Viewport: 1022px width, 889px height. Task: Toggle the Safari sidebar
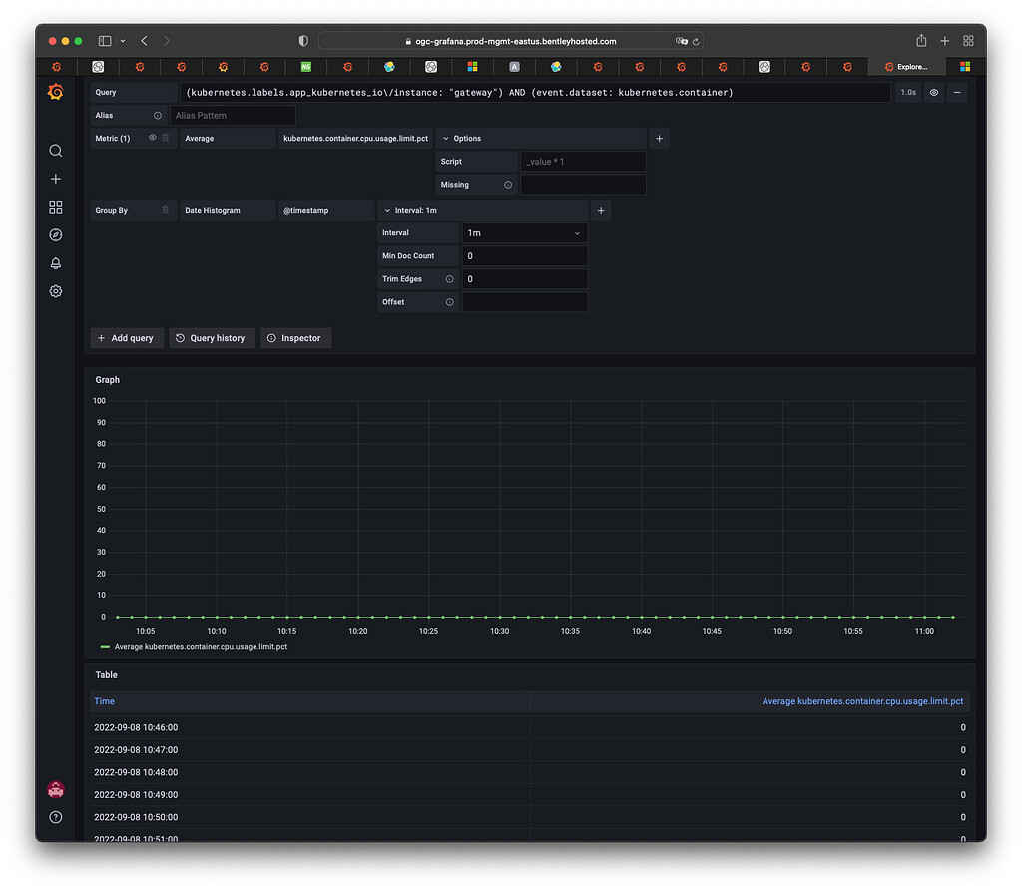pyautogui.click(x=104, y=40)
